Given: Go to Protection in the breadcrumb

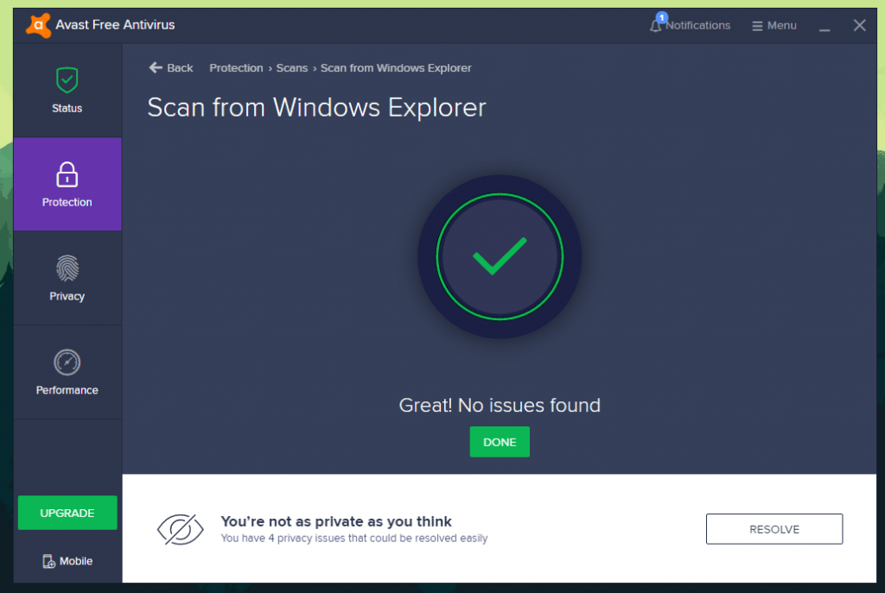Looking at the screenshot, I should [x=236, y=68].
